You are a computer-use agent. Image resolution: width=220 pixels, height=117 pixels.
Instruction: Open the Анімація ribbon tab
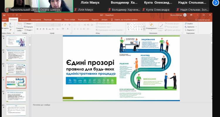(58, 20)
